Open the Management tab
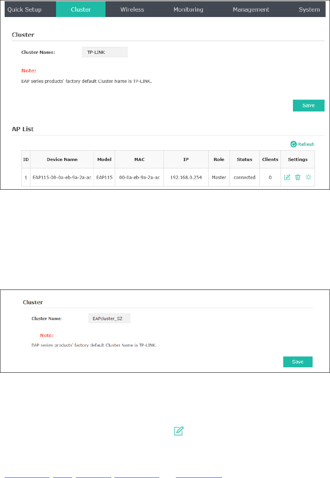 [251, 10]
